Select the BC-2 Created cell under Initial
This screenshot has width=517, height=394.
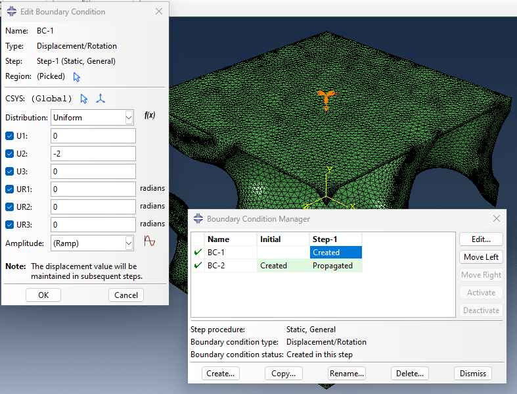click(283, 266)
